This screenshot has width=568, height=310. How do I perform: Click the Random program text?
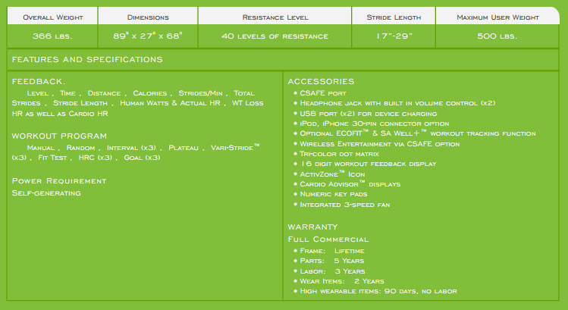pyautogui.click(x=80, y=148)
